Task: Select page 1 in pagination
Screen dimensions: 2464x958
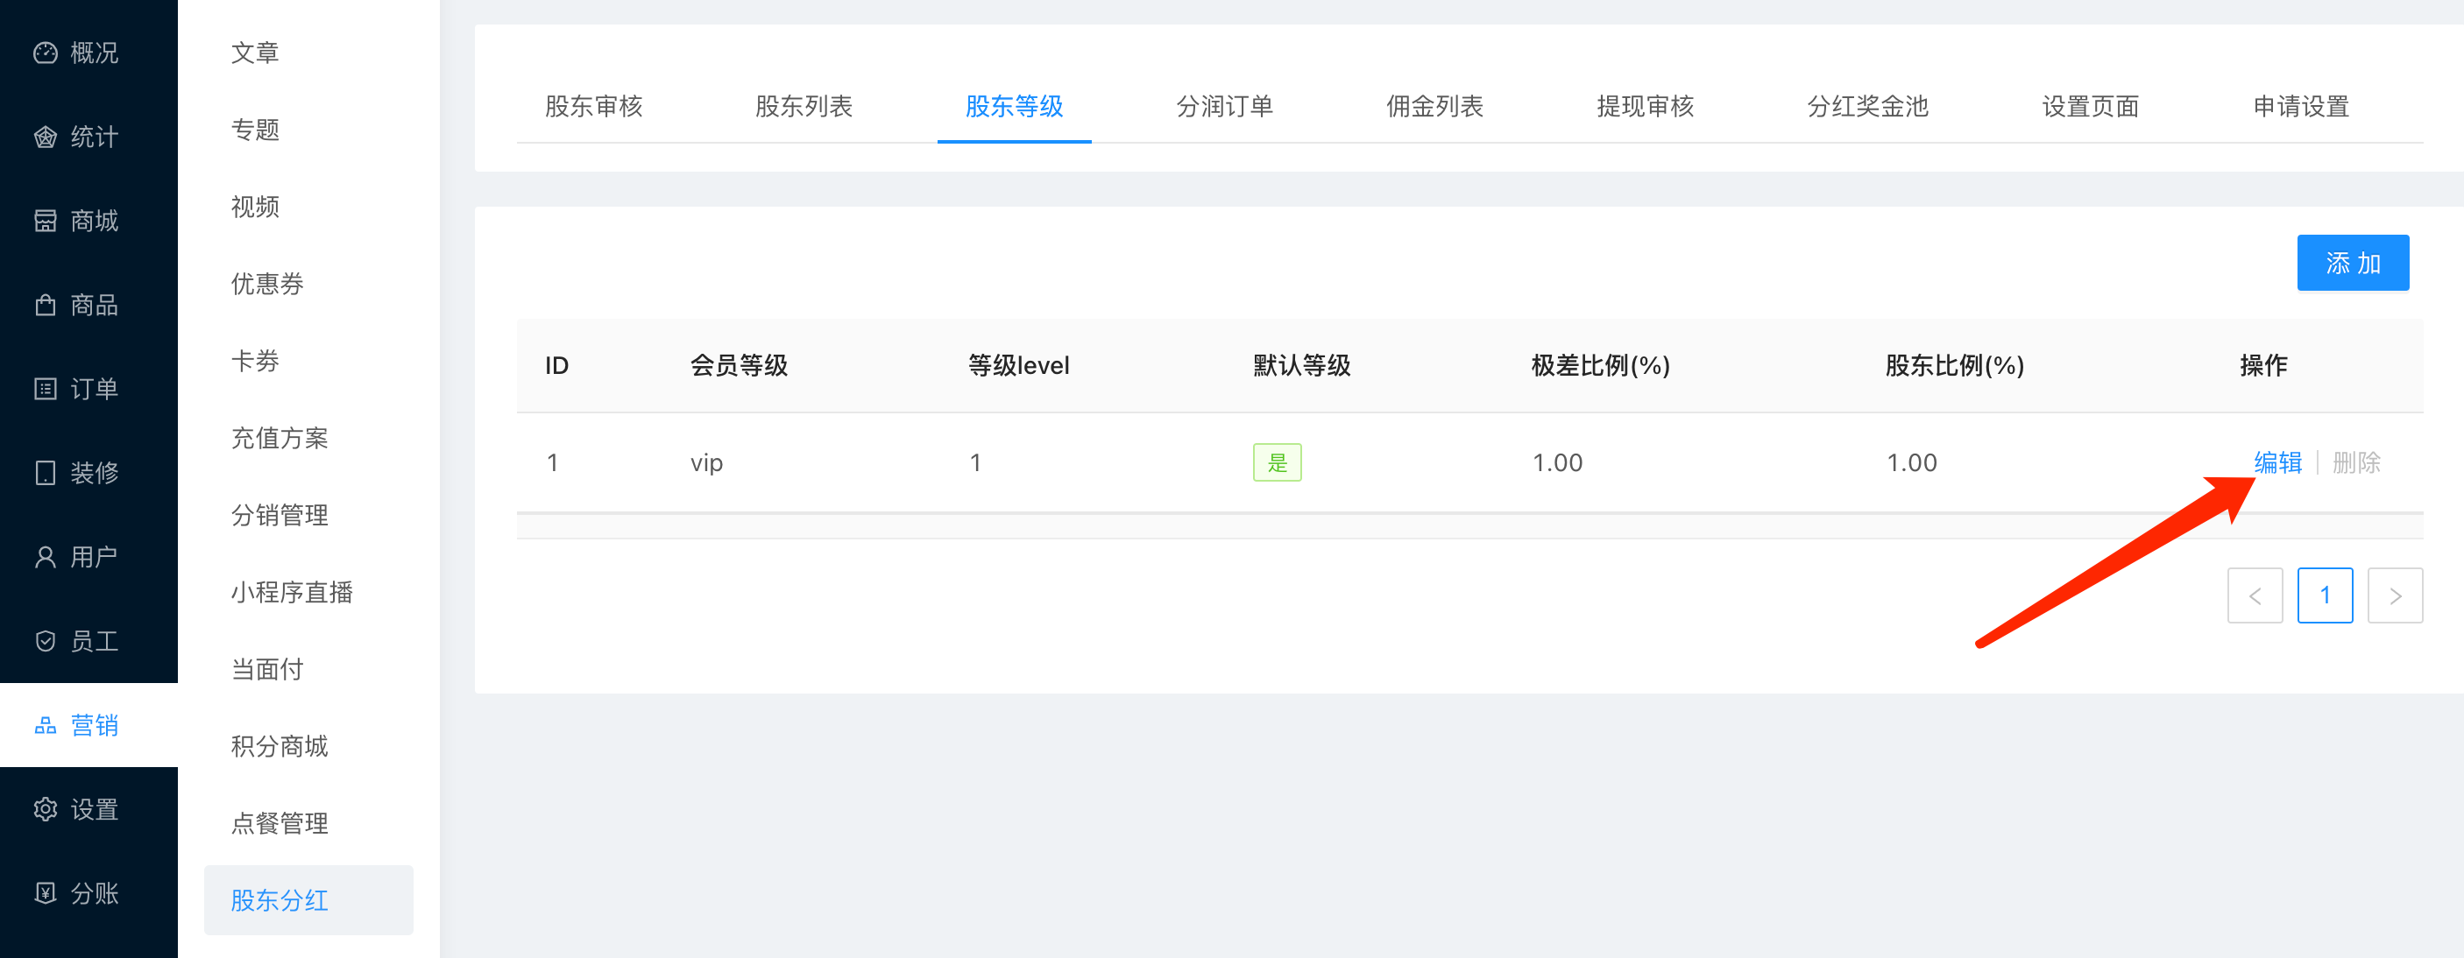Action: 2325,595
